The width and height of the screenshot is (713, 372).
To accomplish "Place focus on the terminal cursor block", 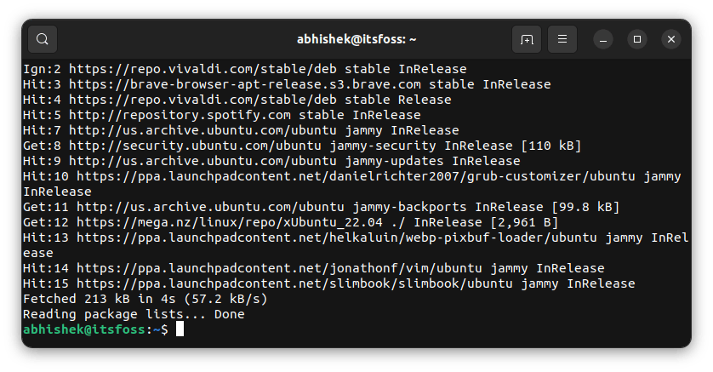I will click(180, 329).
